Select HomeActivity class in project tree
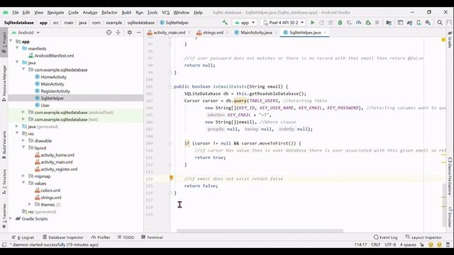This screenshot has width=454, height=255. tap(54, 77)
